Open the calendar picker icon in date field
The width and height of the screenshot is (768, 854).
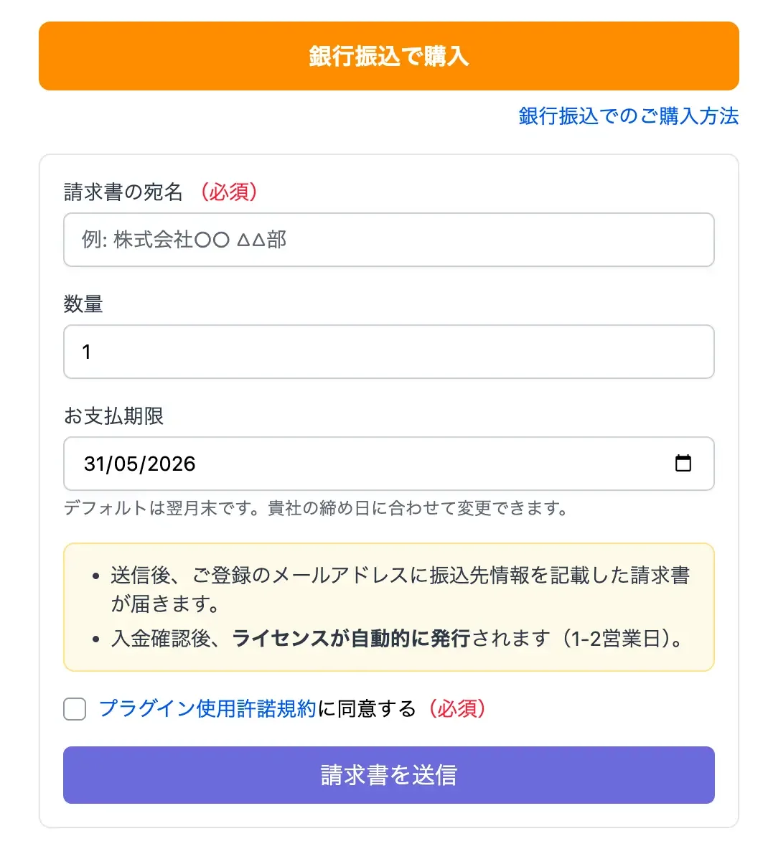pyautogui.click(x=683, y=464)
